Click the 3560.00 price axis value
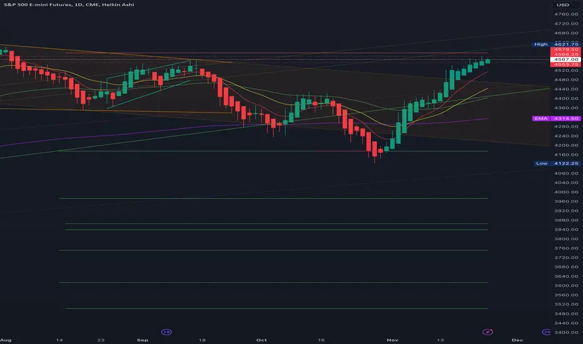 (x=566, y=295)
